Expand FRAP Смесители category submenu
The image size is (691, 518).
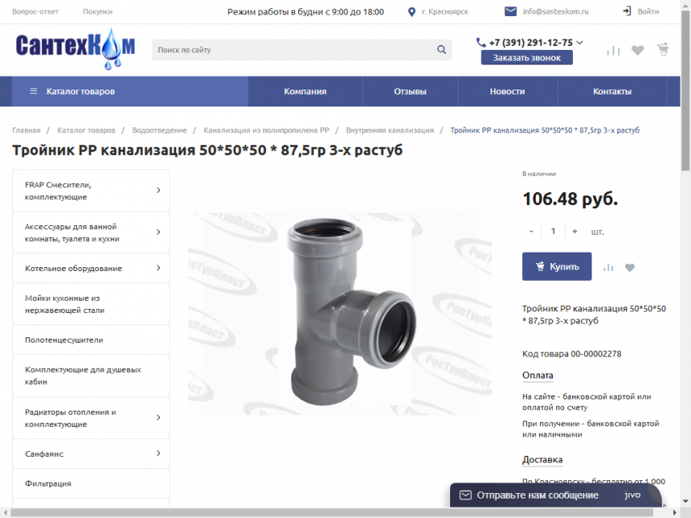[158, 190]
